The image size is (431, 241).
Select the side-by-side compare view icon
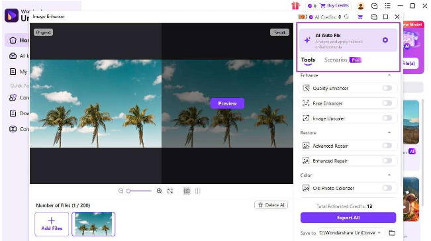coord(187,191)
